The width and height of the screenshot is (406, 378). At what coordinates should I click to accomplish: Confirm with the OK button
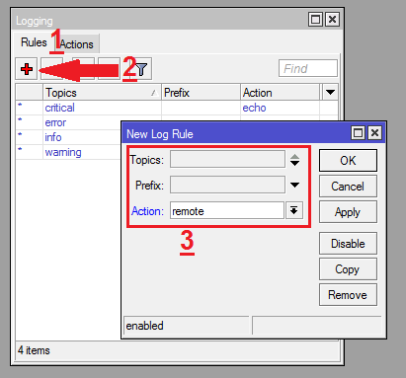point(348,161)
